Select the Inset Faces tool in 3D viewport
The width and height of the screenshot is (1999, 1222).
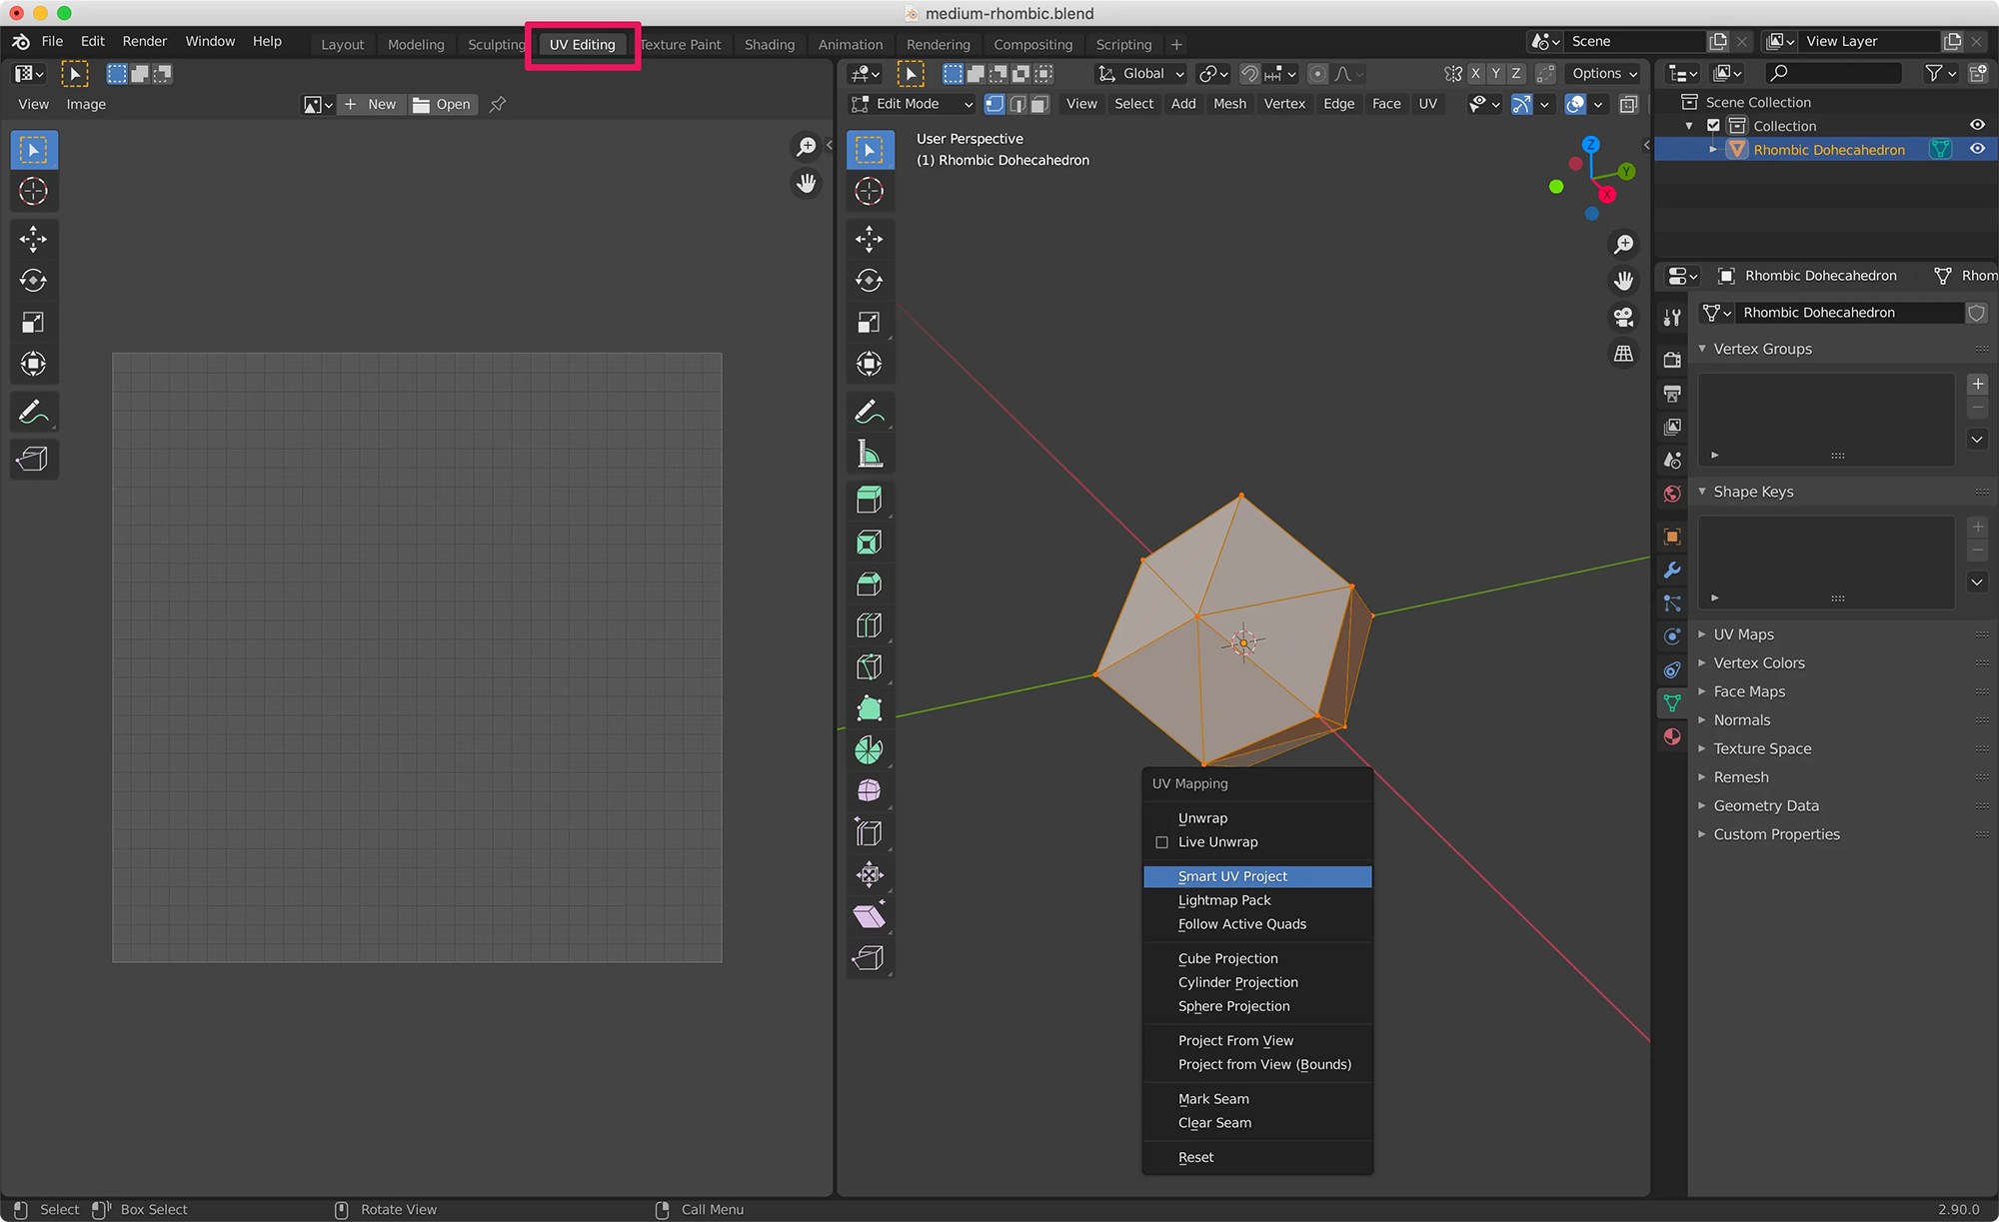click(870, 543)
